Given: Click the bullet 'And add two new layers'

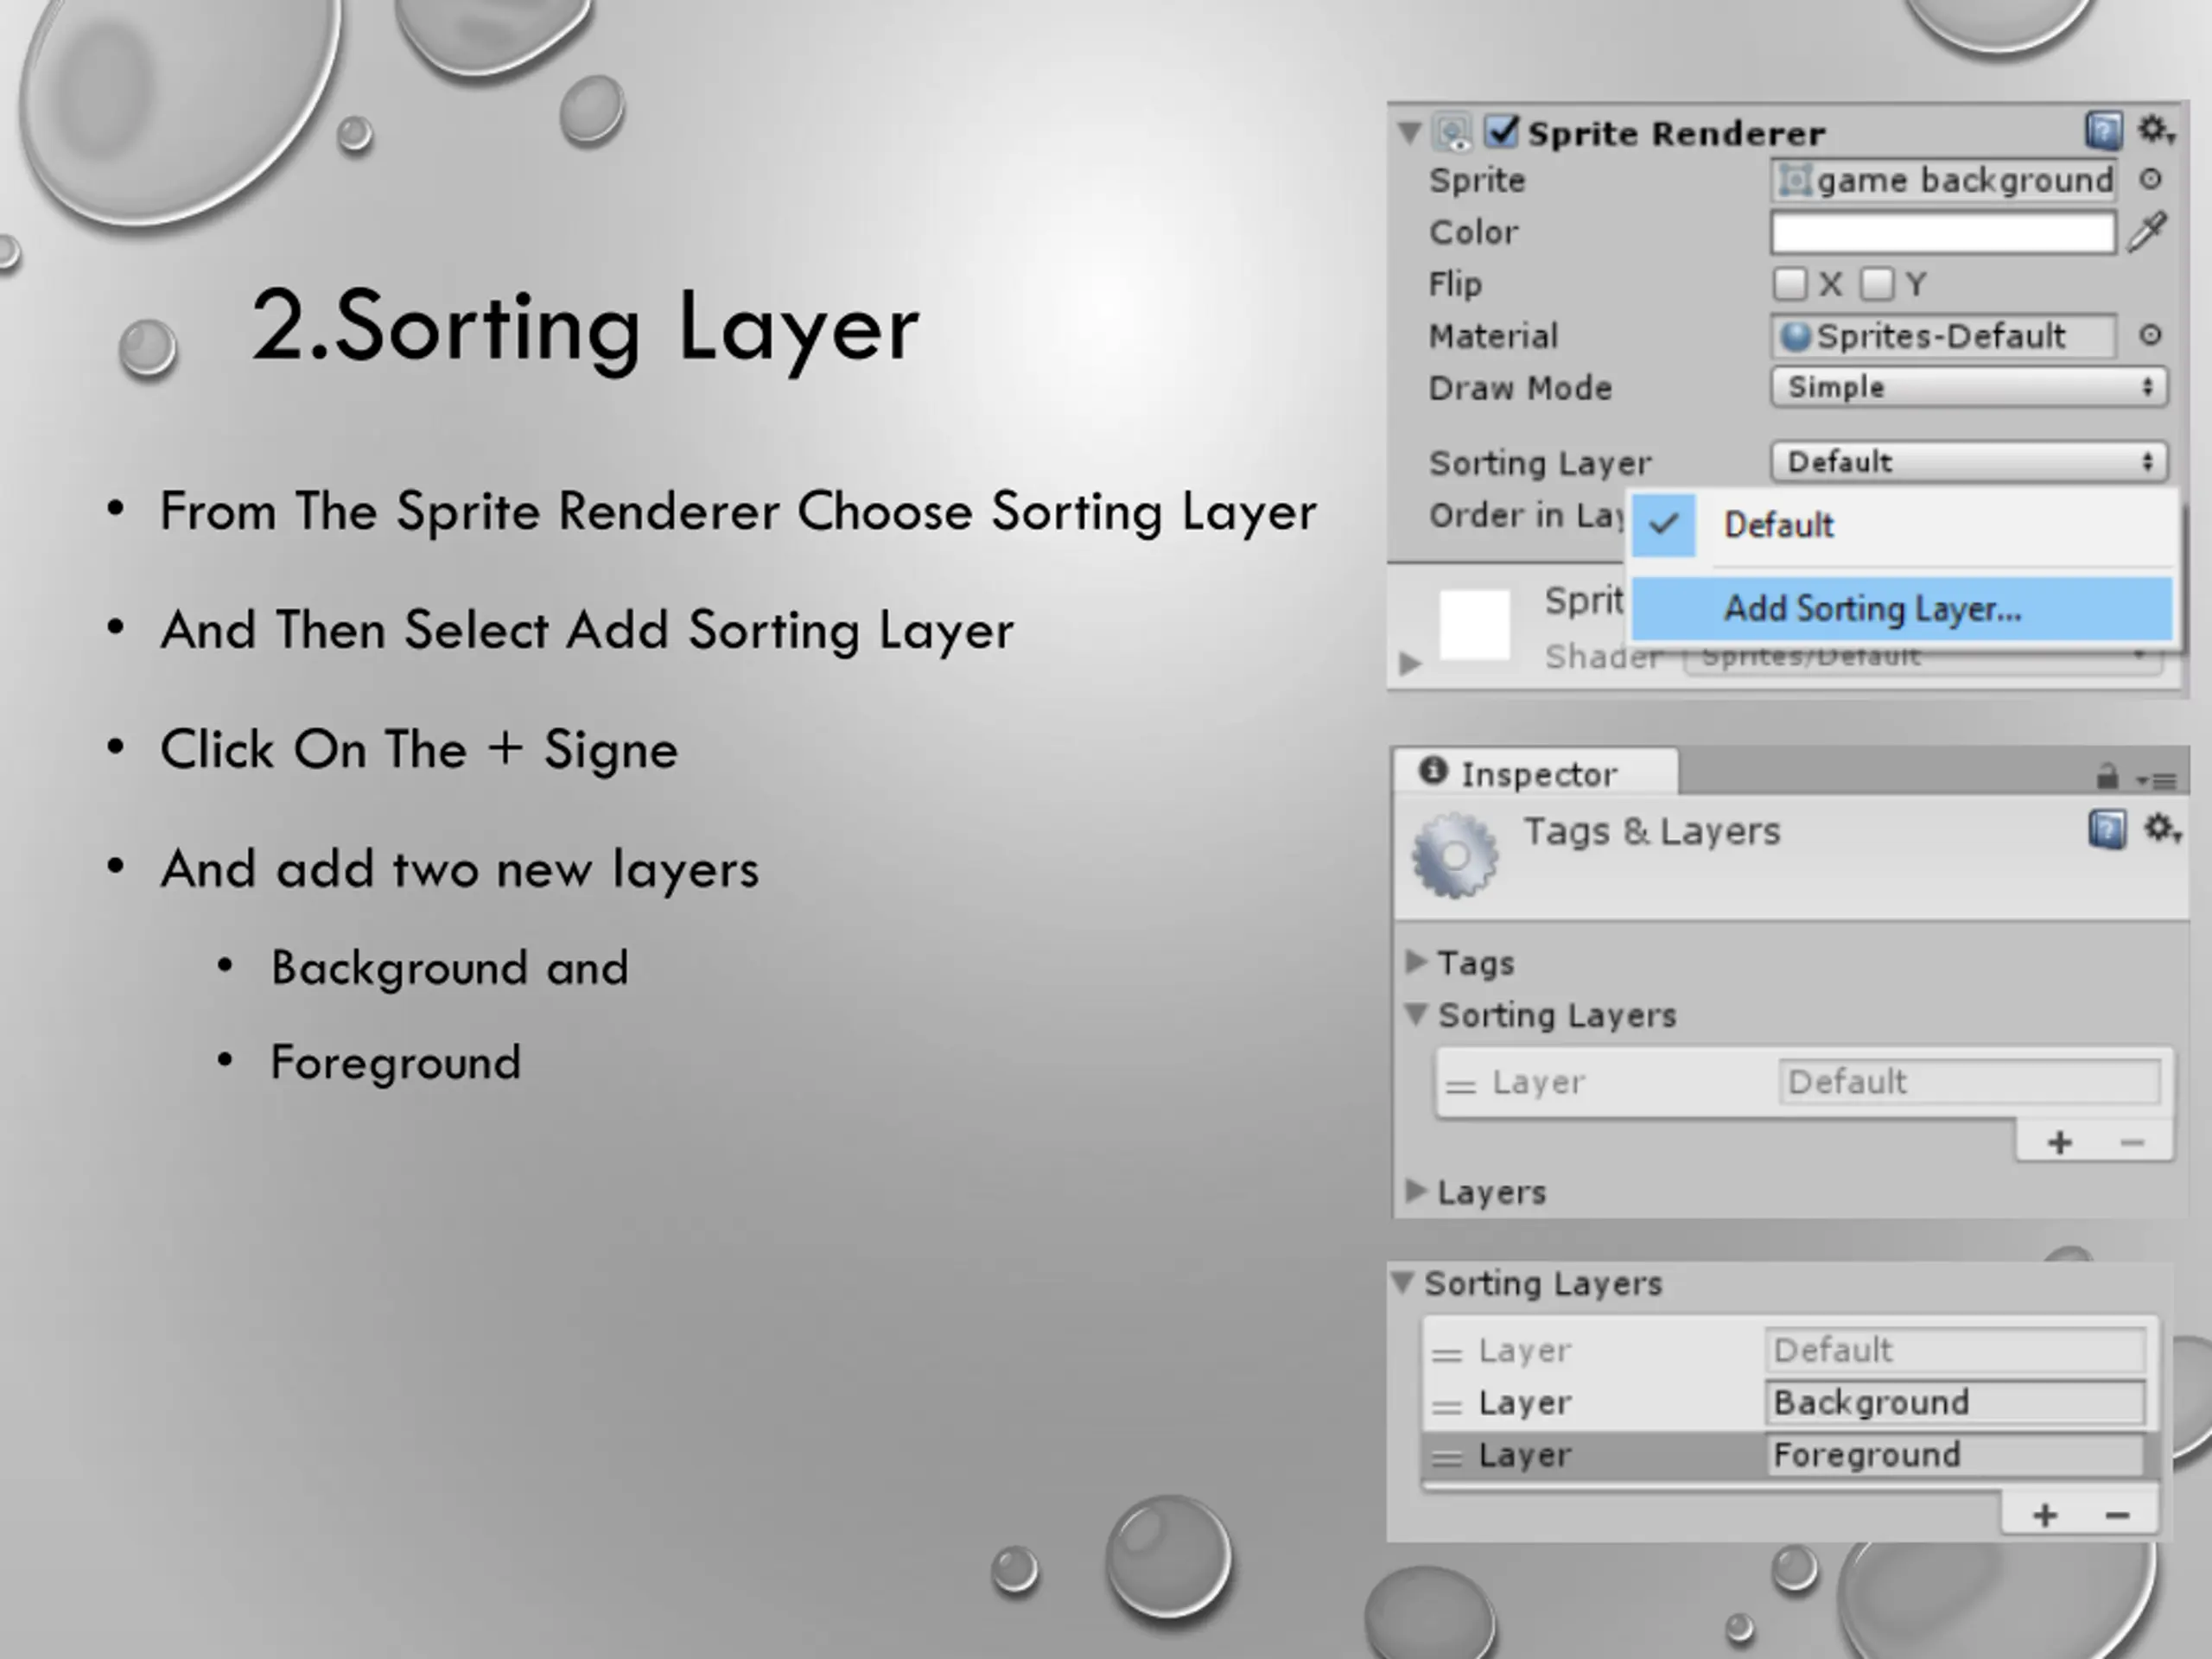Looking at the screenshot, I should 460,868.
